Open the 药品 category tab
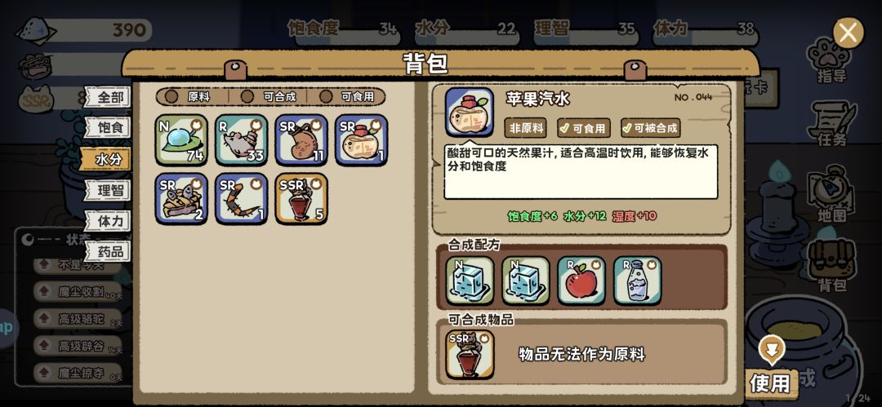Image resolution: width=882 pixels, height=407 pixels. coord(108,251)
